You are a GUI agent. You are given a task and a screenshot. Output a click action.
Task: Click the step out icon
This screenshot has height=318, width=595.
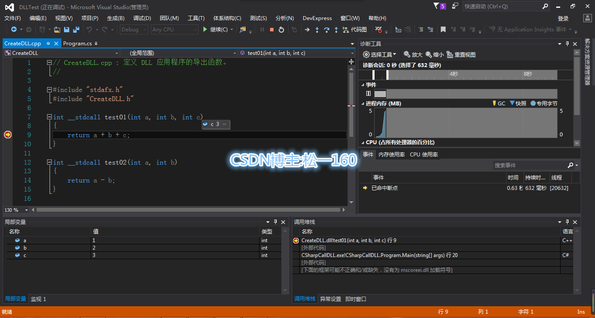(336, 30)
